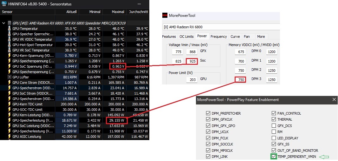Click lightning icon of GPU-Kern TDC-Limit row

[x=10, y=104]
